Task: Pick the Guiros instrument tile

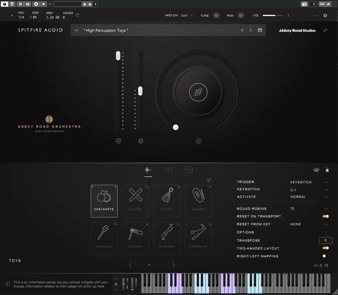Action: click(x=198, y=201)
